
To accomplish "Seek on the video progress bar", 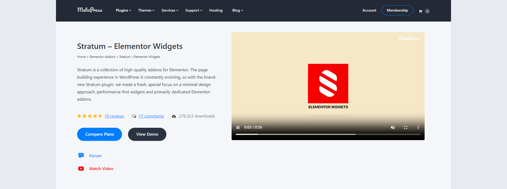I will pyautogui.click(x=328, y=134).
